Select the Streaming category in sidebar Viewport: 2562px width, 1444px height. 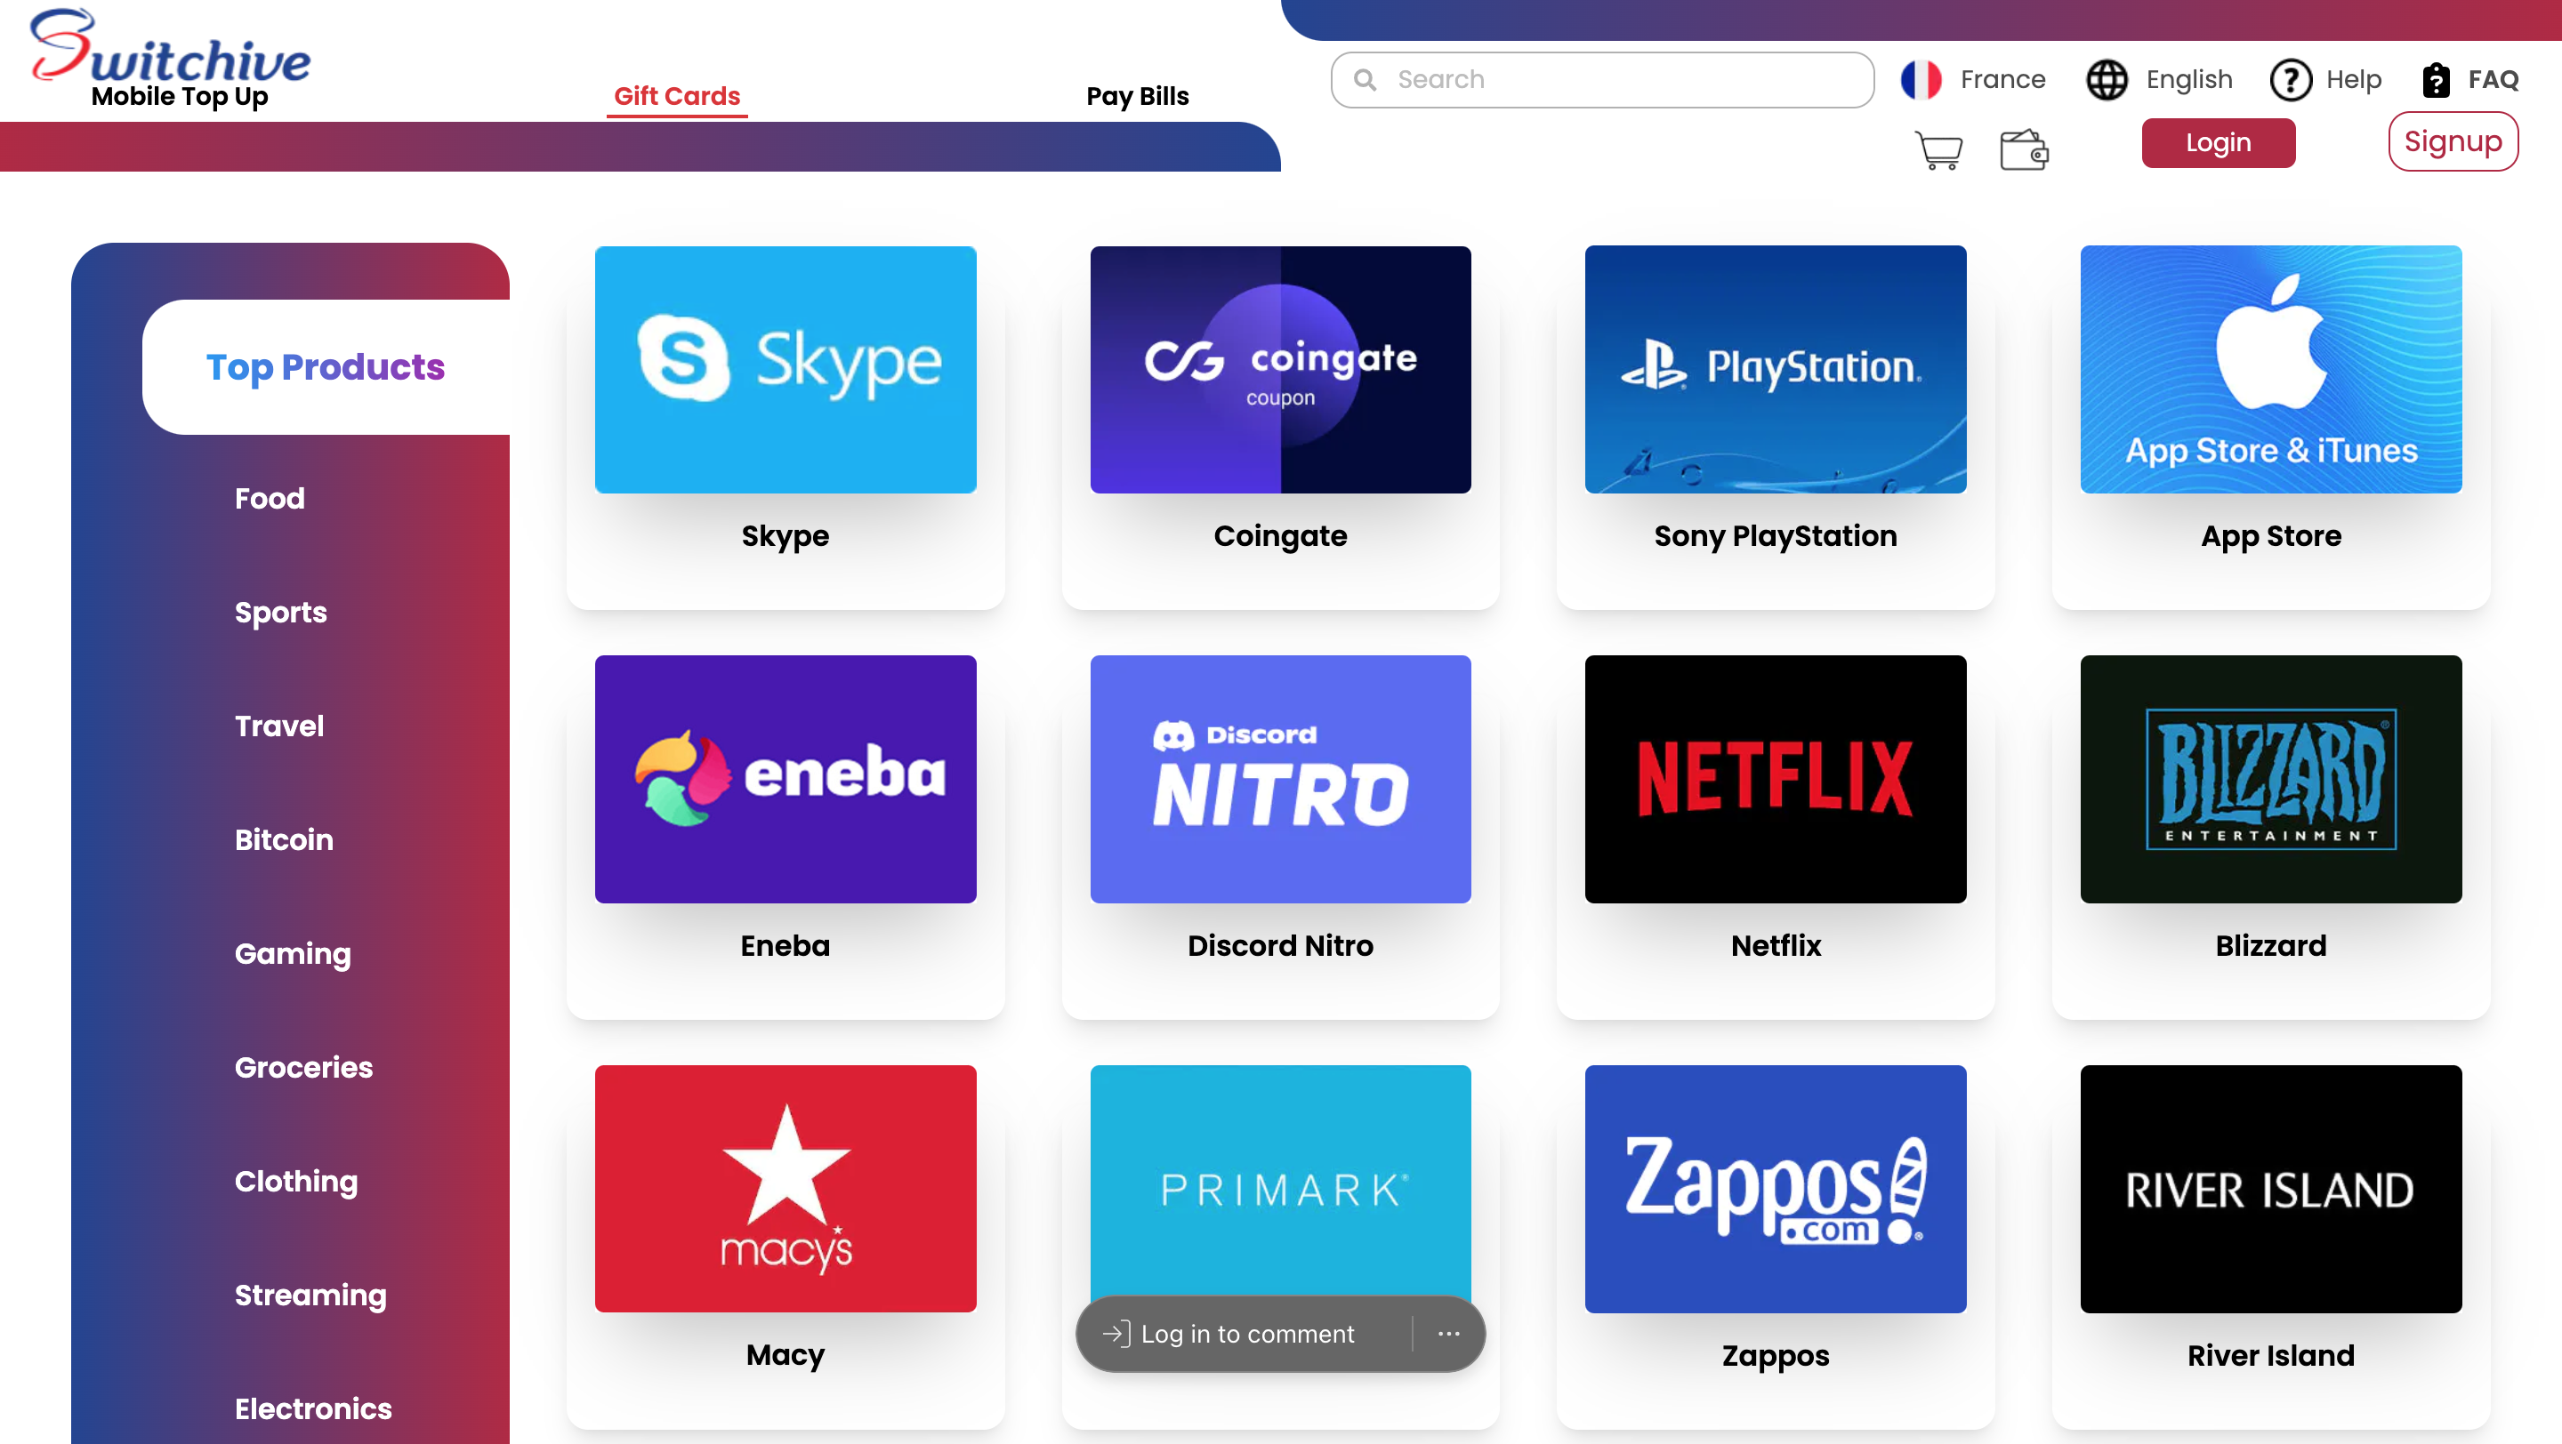click(310, 1295)
